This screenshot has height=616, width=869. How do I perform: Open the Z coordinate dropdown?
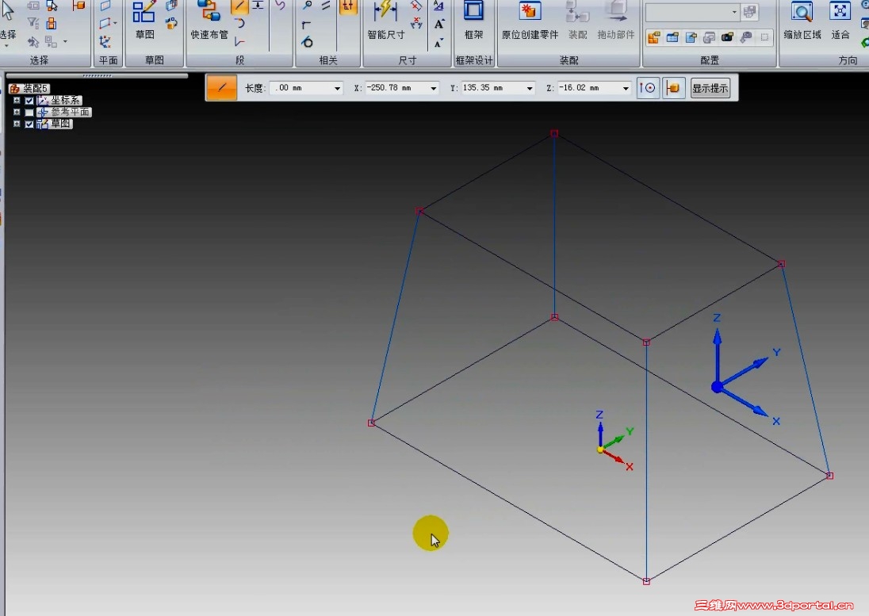[626, 88]
